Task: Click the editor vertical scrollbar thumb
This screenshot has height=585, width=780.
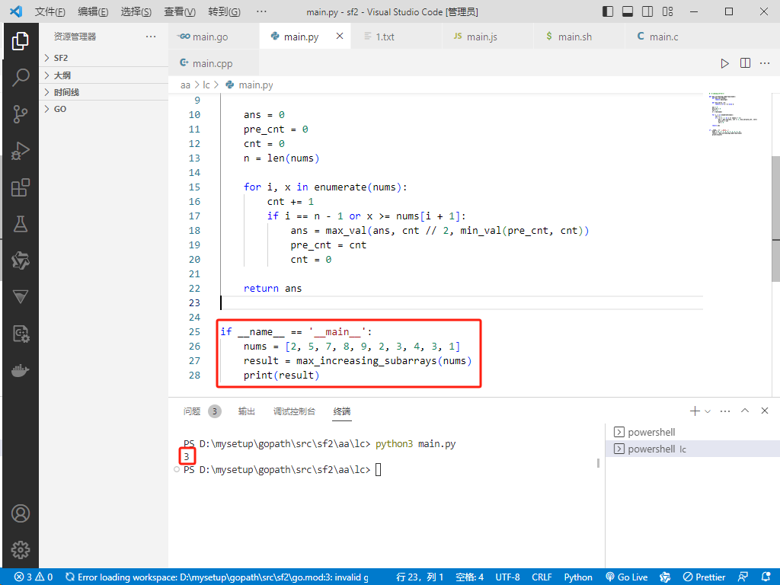Action: (775, 219)
